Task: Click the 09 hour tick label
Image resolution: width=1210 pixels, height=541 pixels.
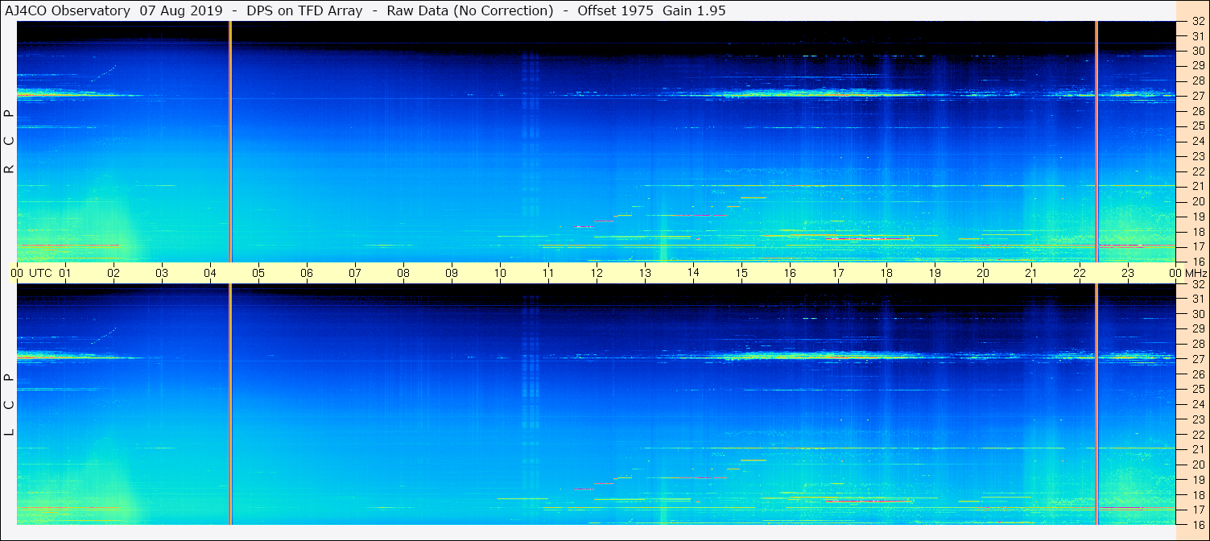Action: [x=452, y=273]
